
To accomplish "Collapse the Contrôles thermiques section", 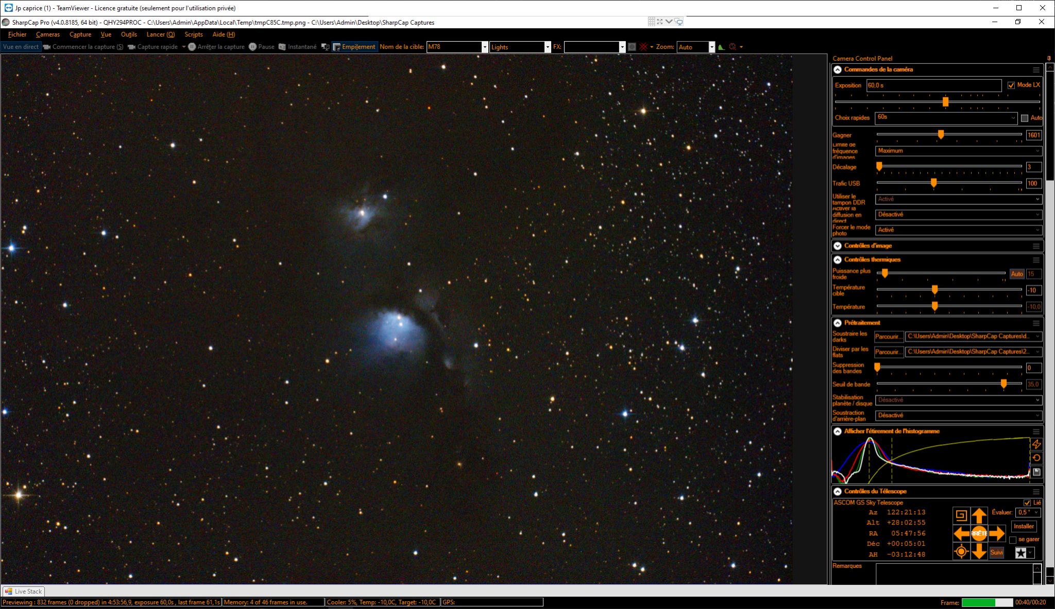I will coord(838,259).
